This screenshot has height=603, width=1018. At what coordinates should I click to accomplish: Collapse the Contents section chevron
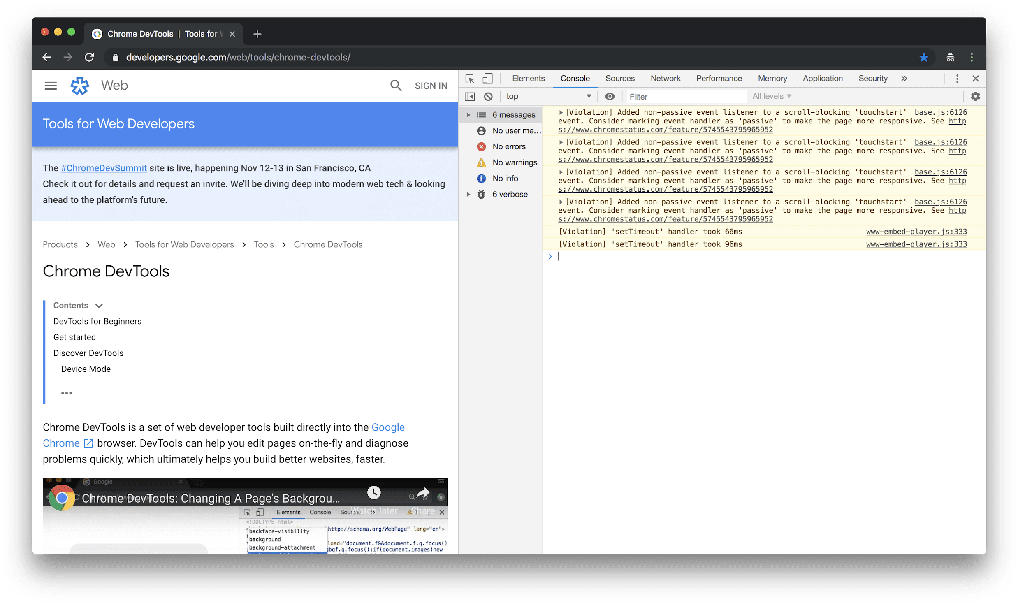[99, 306]
